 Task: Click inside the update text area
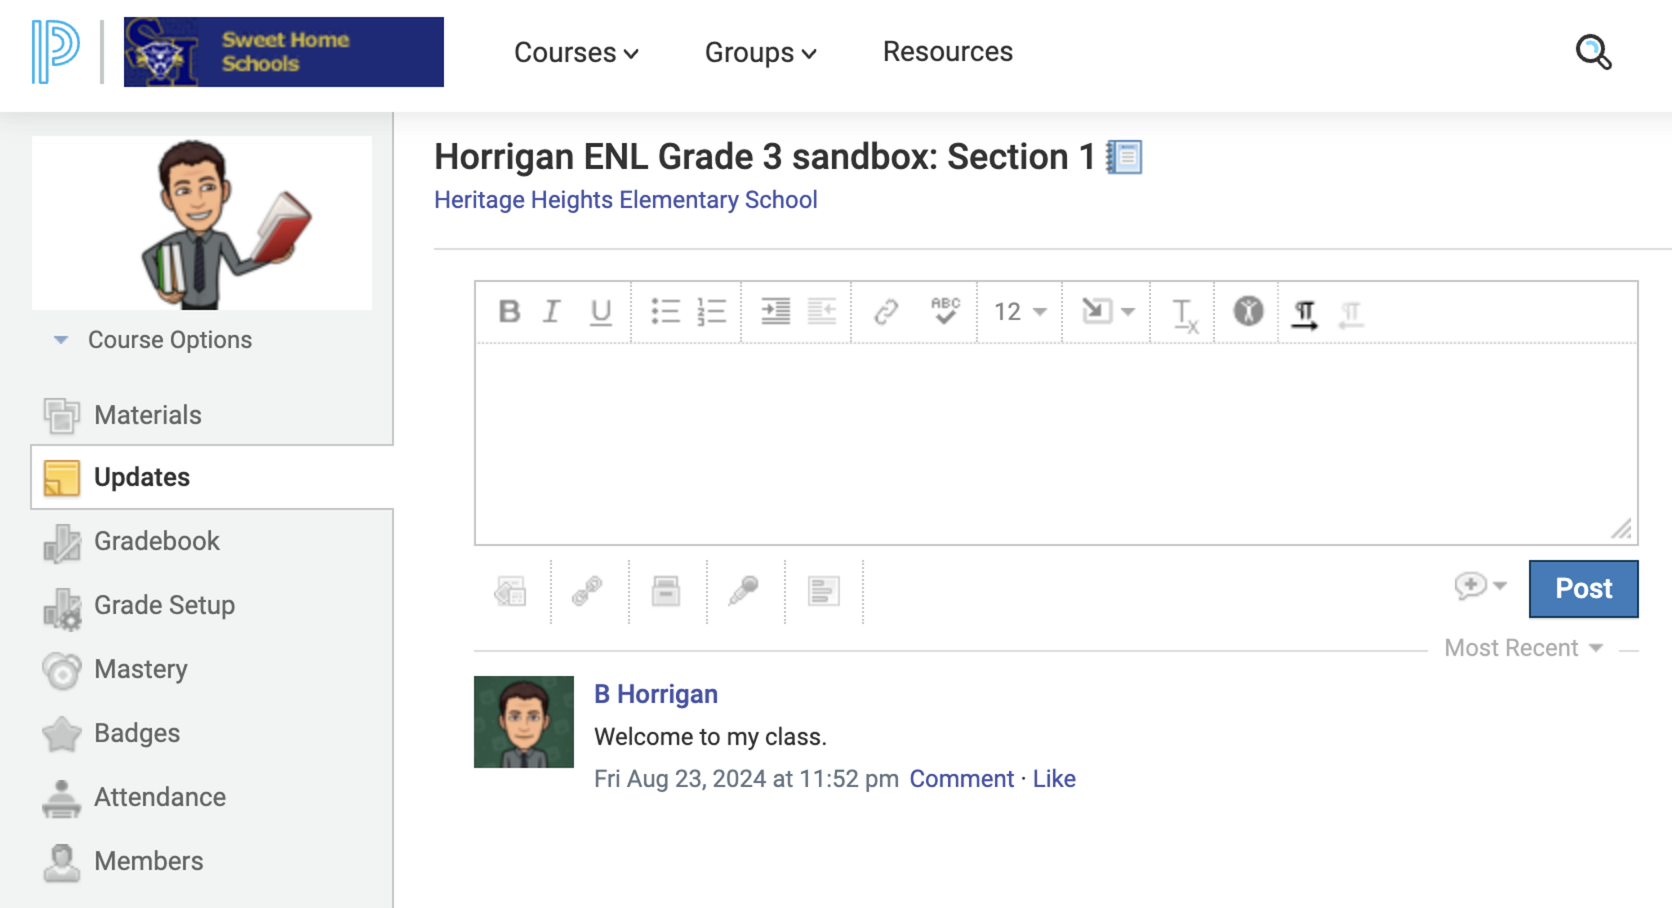(x=1055, y=443)
